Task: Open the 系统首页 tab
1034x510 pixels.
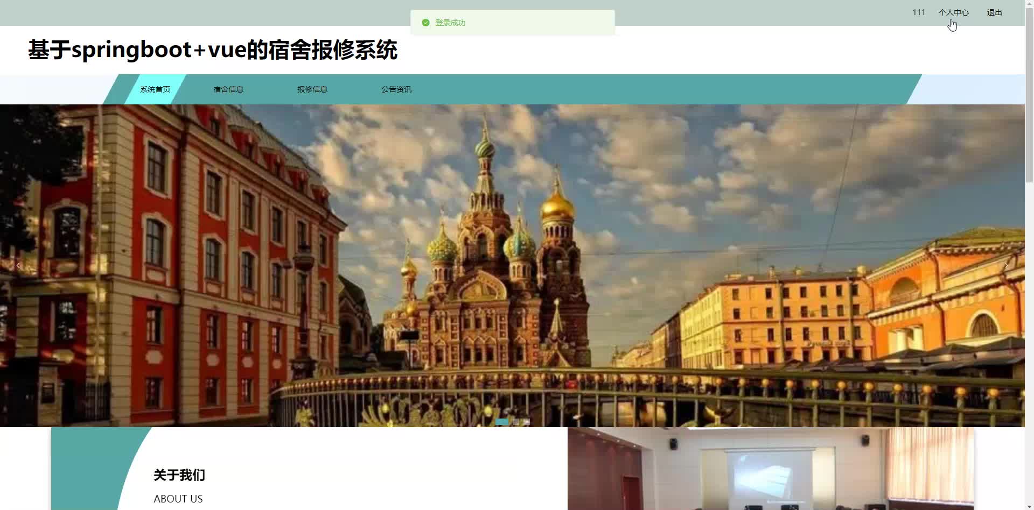Action: 155,89
